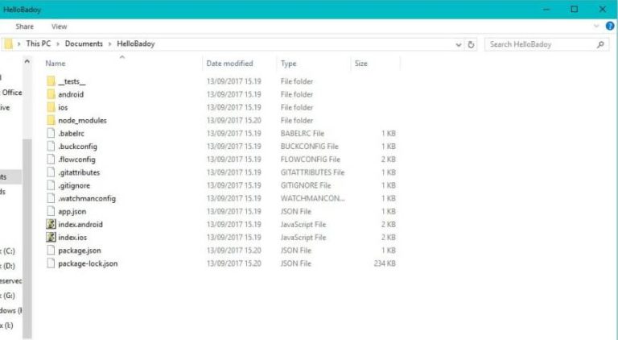This screenshot has height=340, width=618.
Task: Sort files by the Name column header
Action: click(x=56, y=64)
